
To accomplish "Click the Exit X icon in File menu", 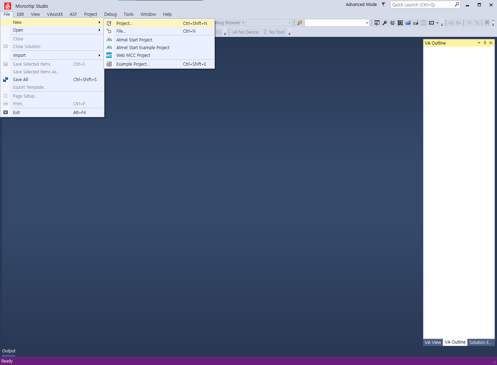I will [x=6, y=112].
